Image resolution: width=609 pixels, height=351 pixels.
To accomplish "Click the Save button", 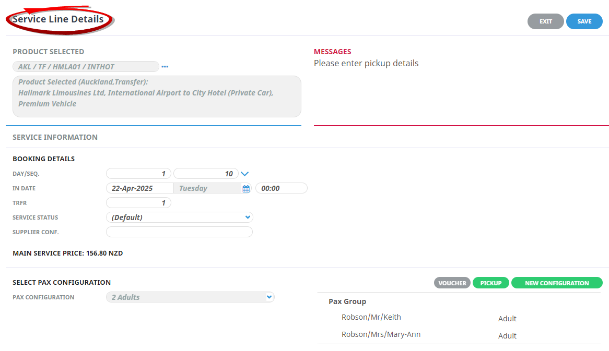I will point(584,21).
